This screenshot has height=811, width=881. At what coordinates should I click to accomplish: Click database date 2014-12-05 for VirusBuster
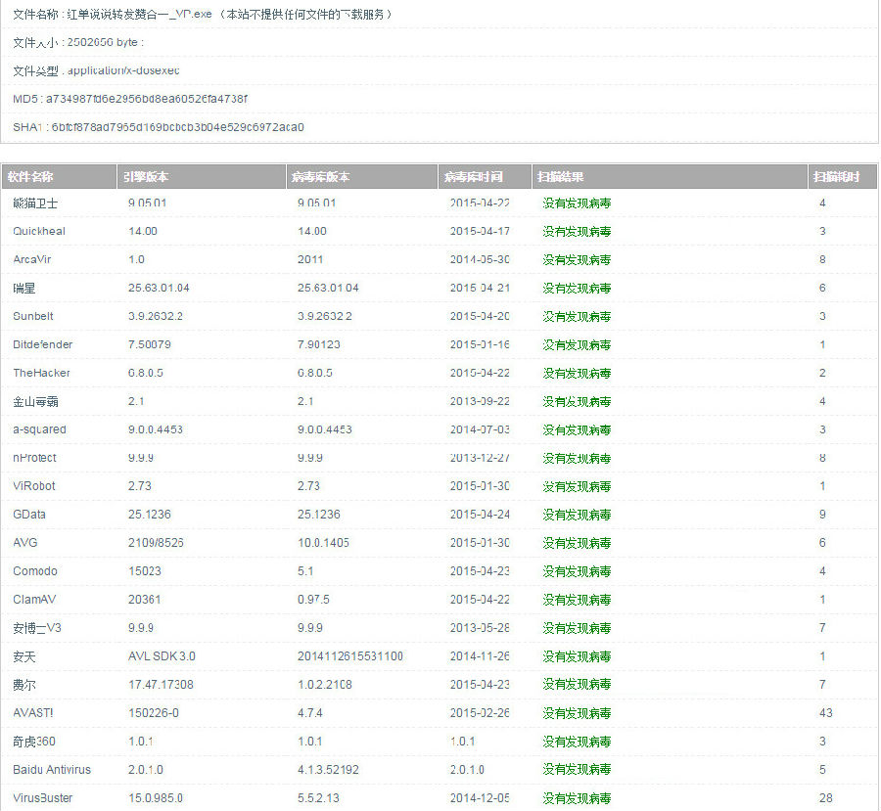480,798
